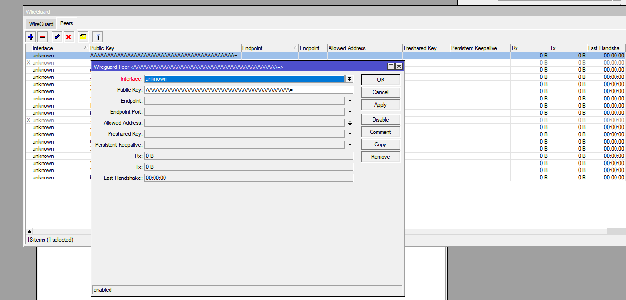Expand the Preshared Key field arrow

350,134
